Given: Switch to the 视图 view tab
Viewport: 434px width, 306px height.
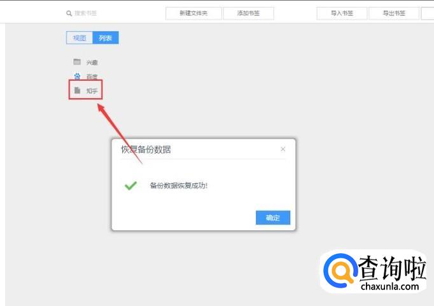Looking at the screenshot, I should [80, 38].
